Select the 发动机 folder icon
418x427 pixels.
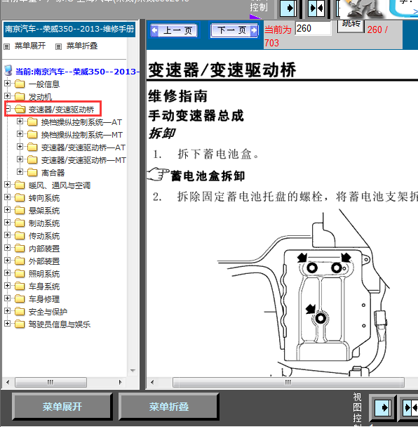[x=20, y=96]
